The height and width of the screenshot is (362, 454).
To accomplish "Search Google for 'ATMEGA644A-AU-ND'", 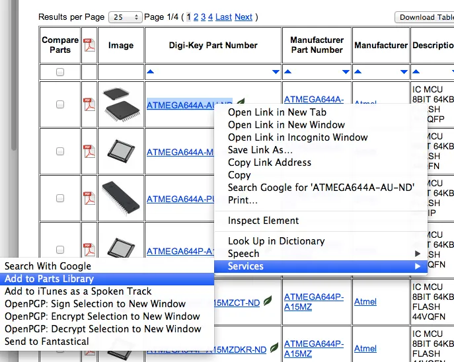I will point(321,188).
